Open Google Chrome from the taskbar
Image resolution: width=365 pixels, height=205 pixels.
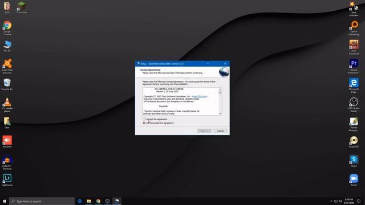(98, 201)
